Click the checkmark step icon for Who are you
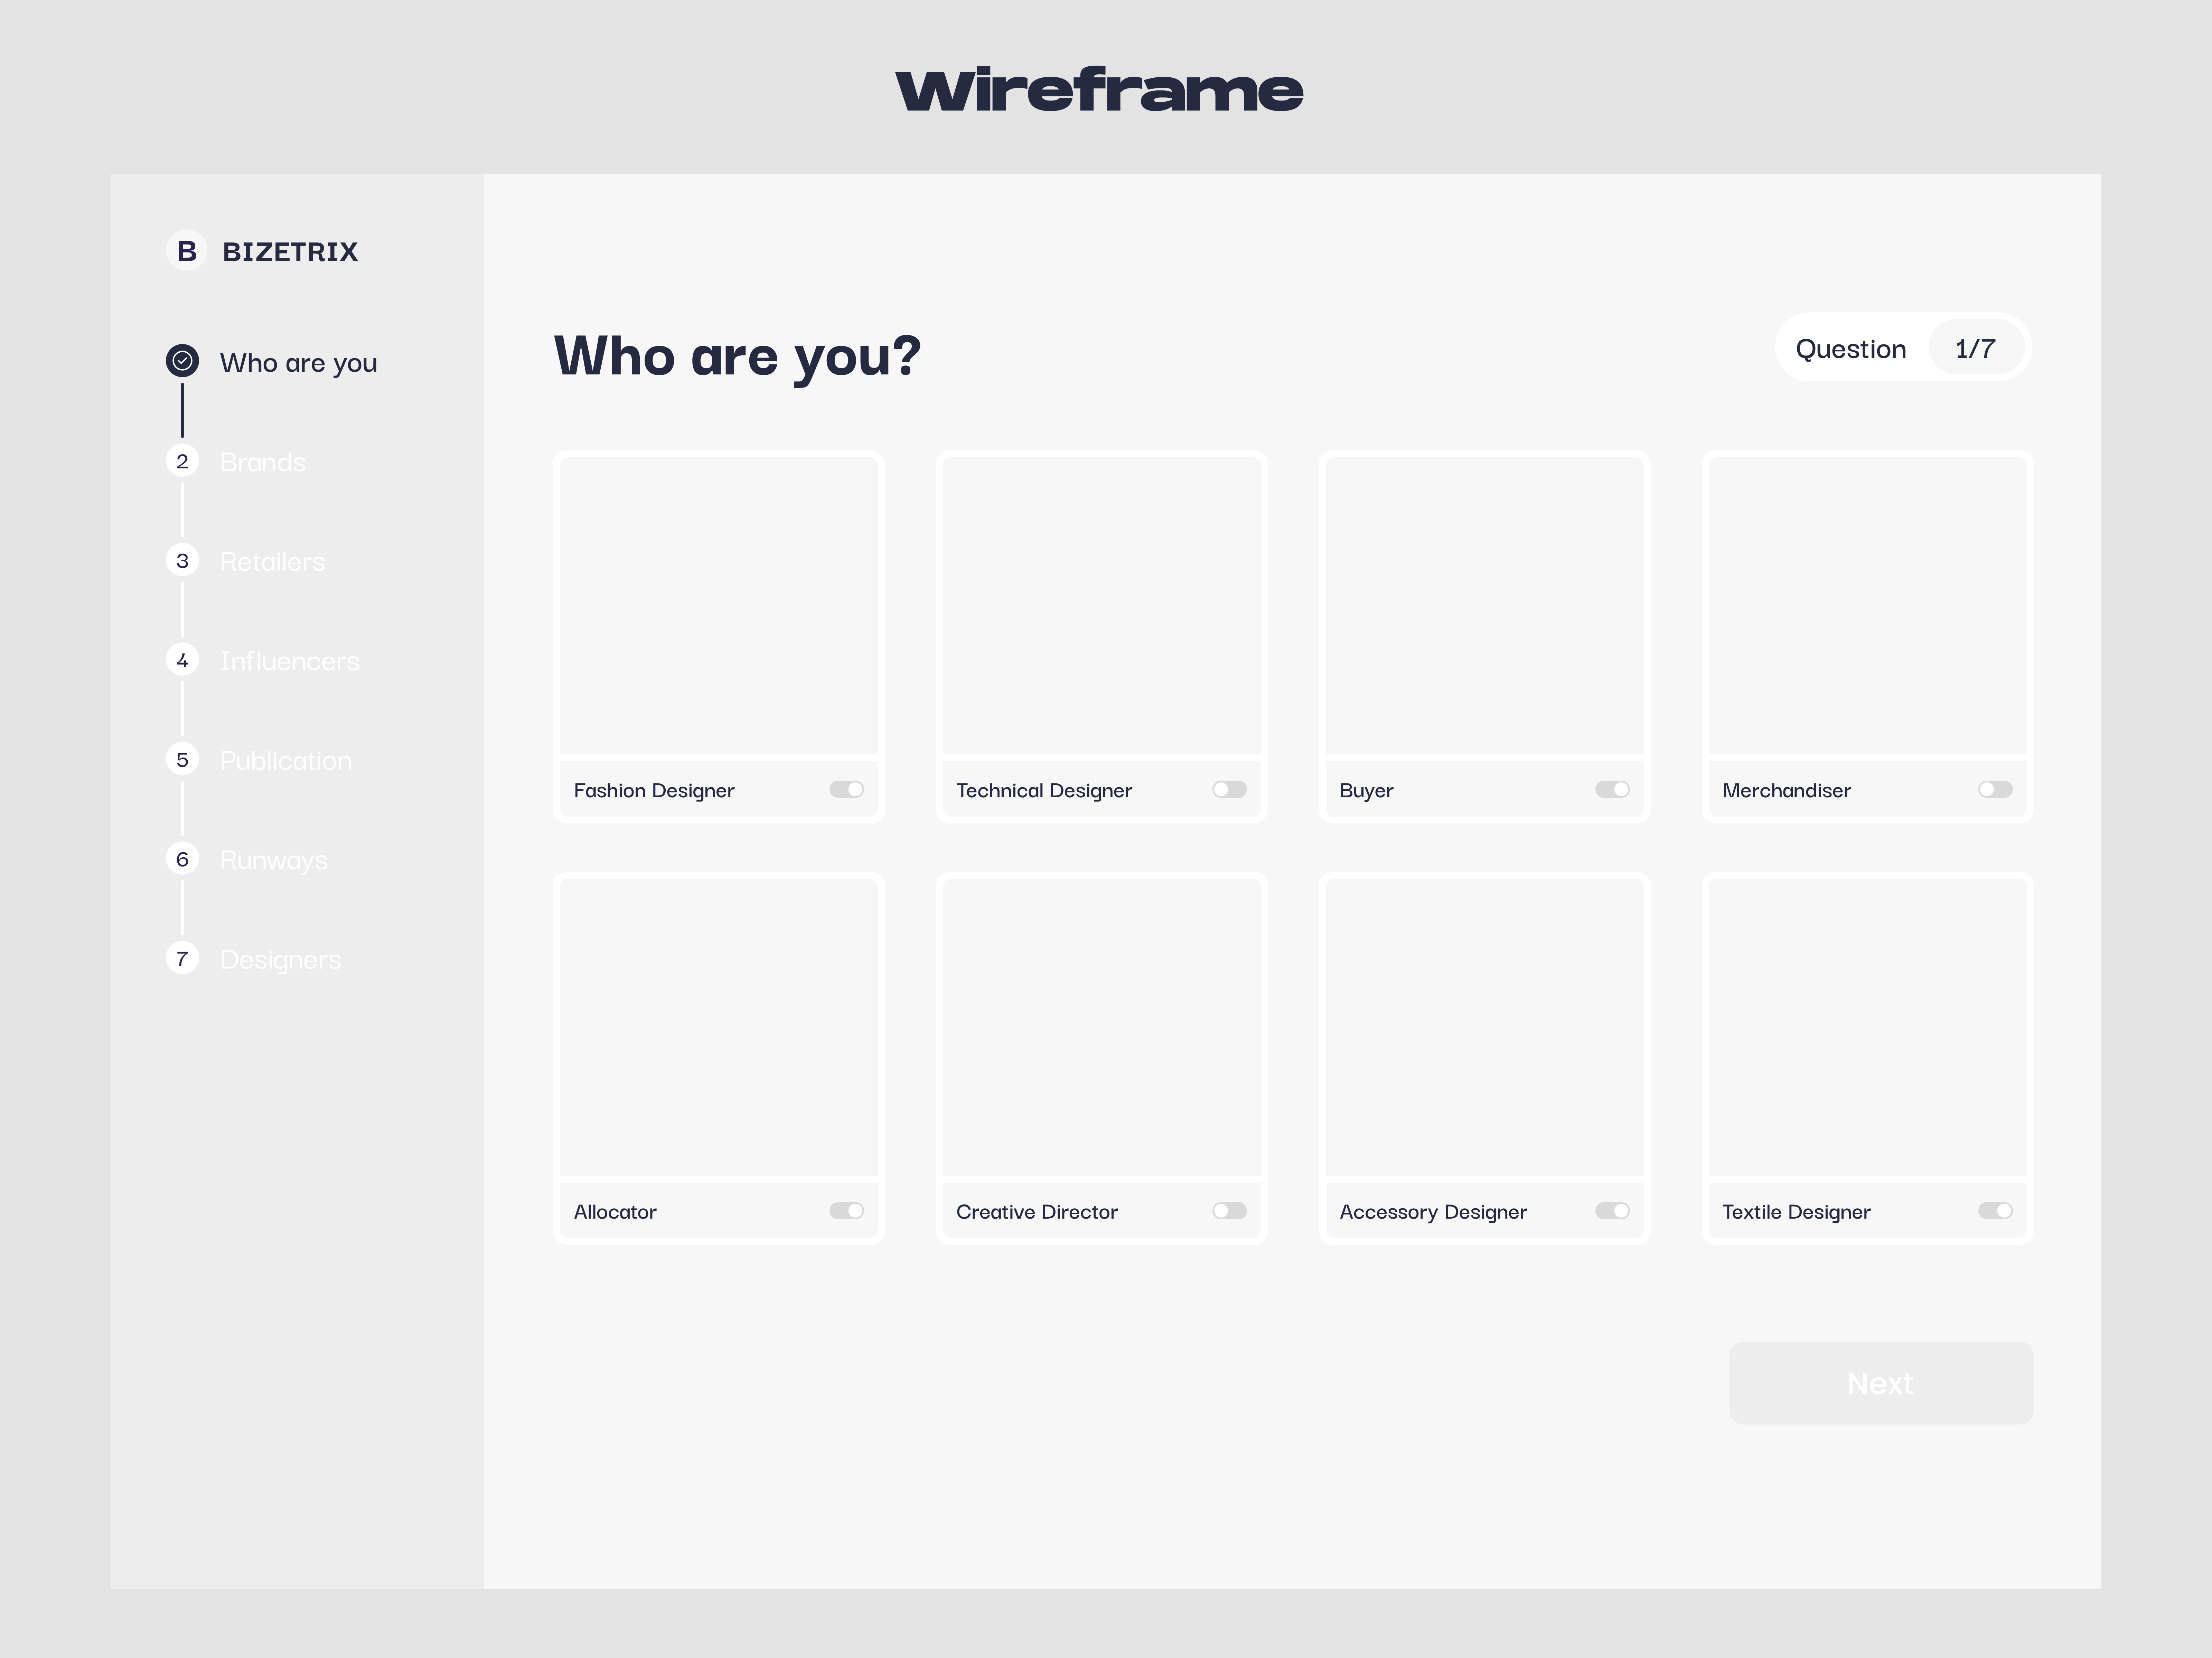The height and width of the screenshot is (1658, 2212). (182, 361)
